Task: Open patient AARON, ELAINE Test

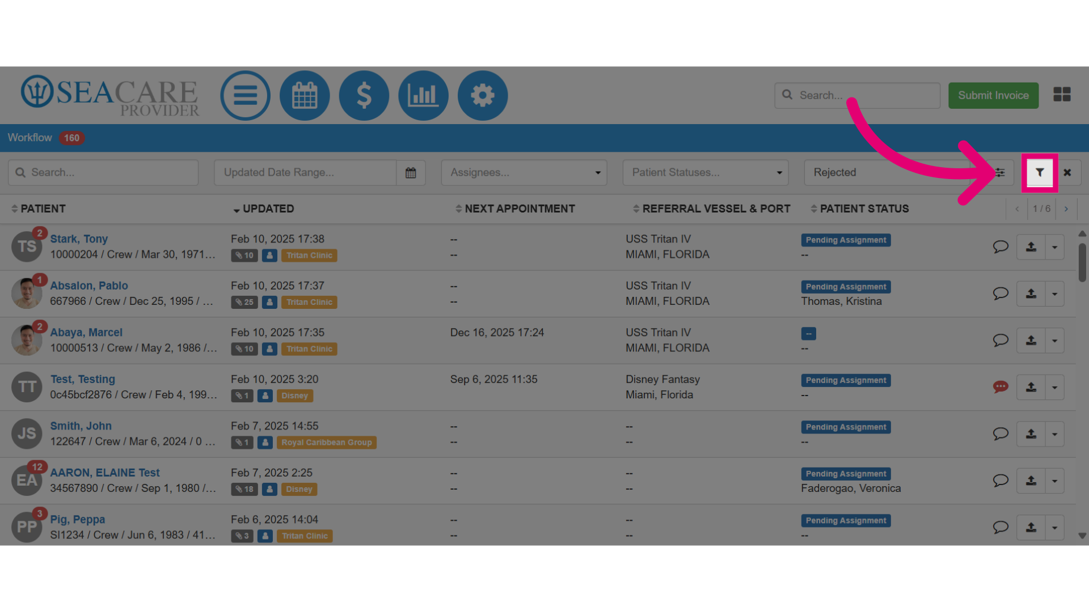Action: 105,473
